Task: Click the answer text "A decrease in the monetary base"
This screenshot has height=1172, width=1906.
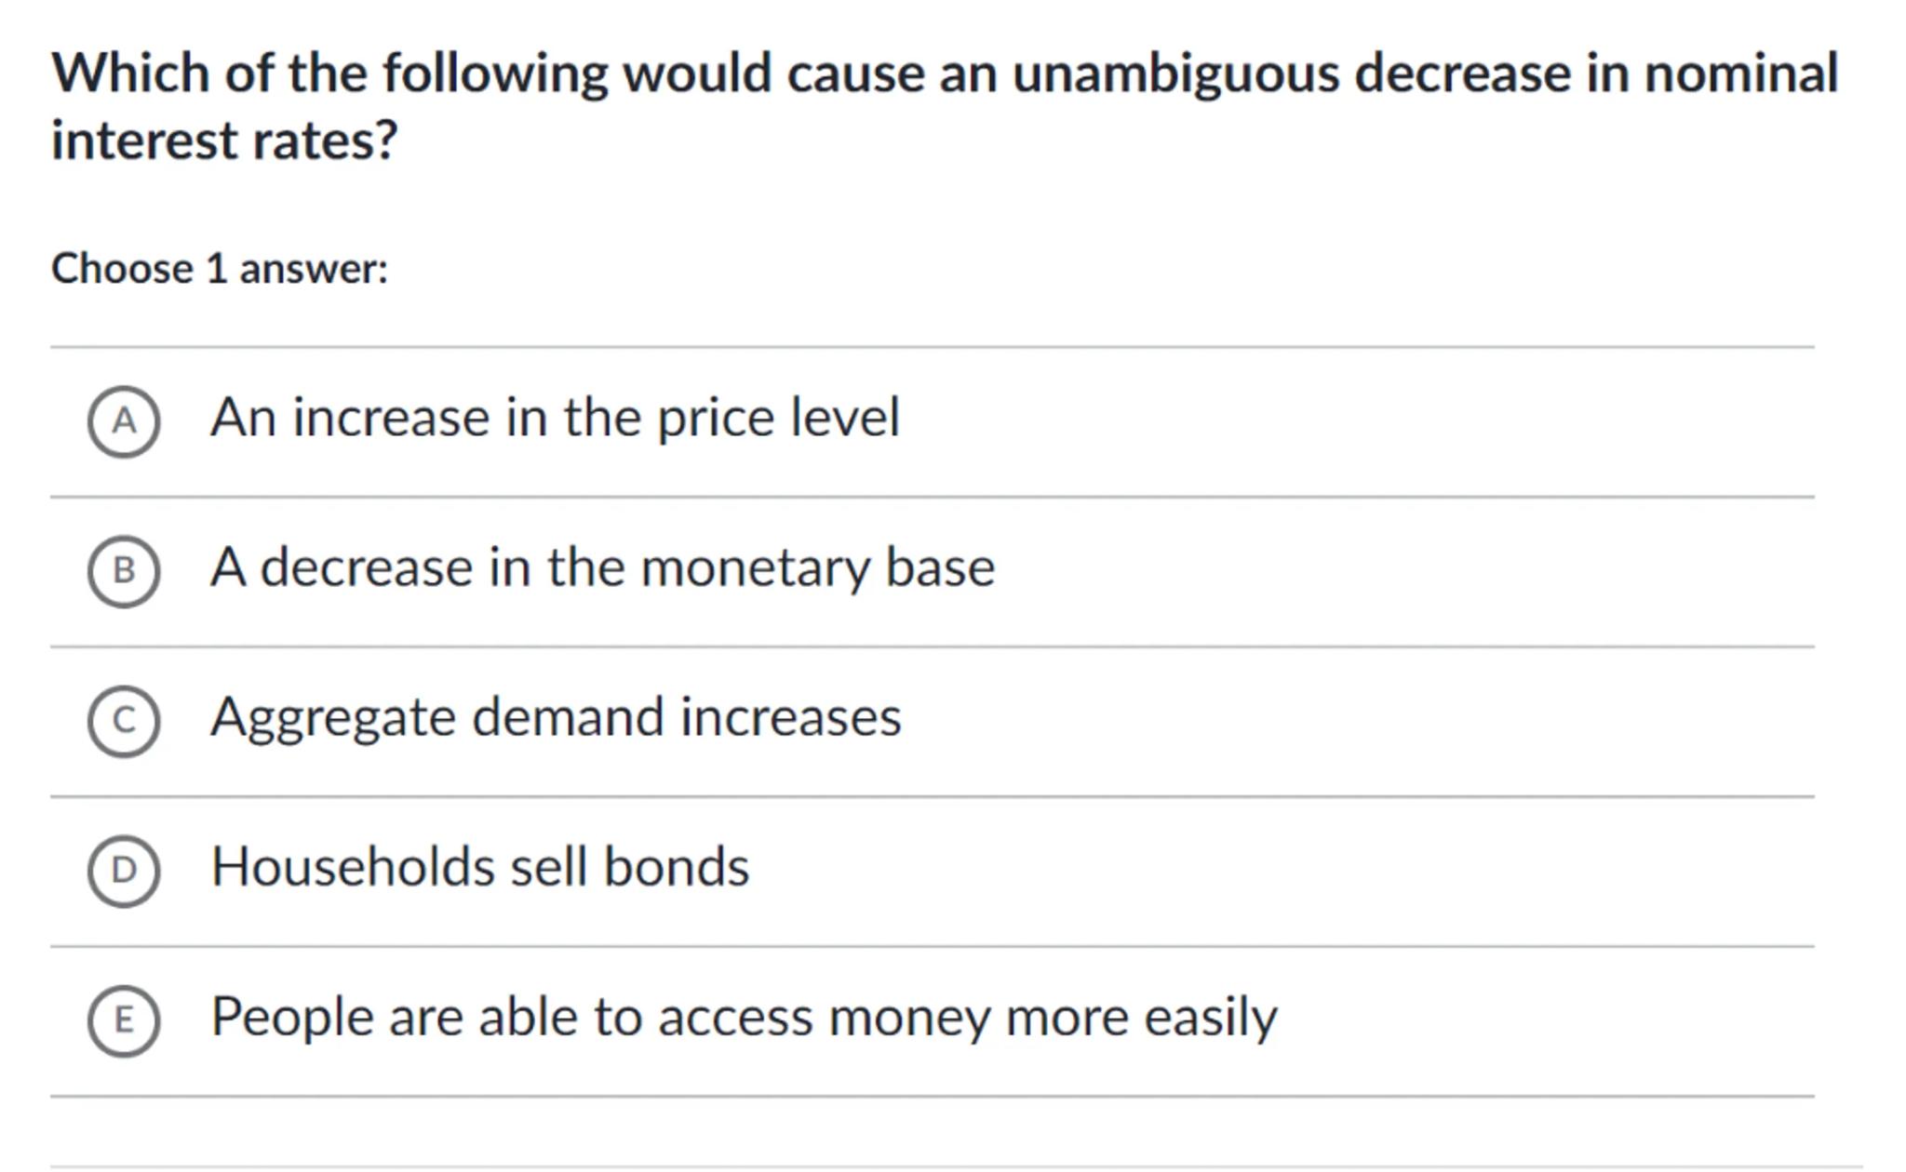Action: [x=602, y=567]
